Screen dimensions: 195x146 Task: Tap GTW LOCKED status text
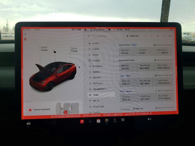[92, 115]
